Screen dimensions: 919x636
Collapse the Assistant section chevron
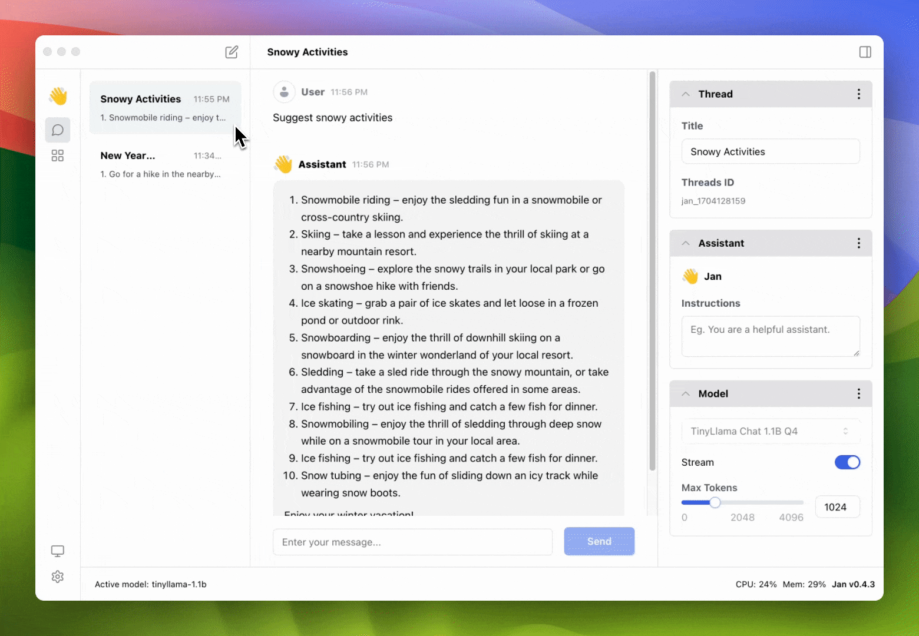point(686,243)
